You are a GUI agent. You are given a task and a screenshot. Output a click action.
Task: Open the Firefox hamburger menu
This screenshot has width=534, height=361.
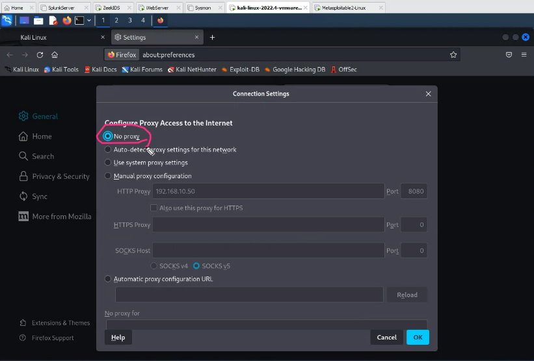pos(524,55)
